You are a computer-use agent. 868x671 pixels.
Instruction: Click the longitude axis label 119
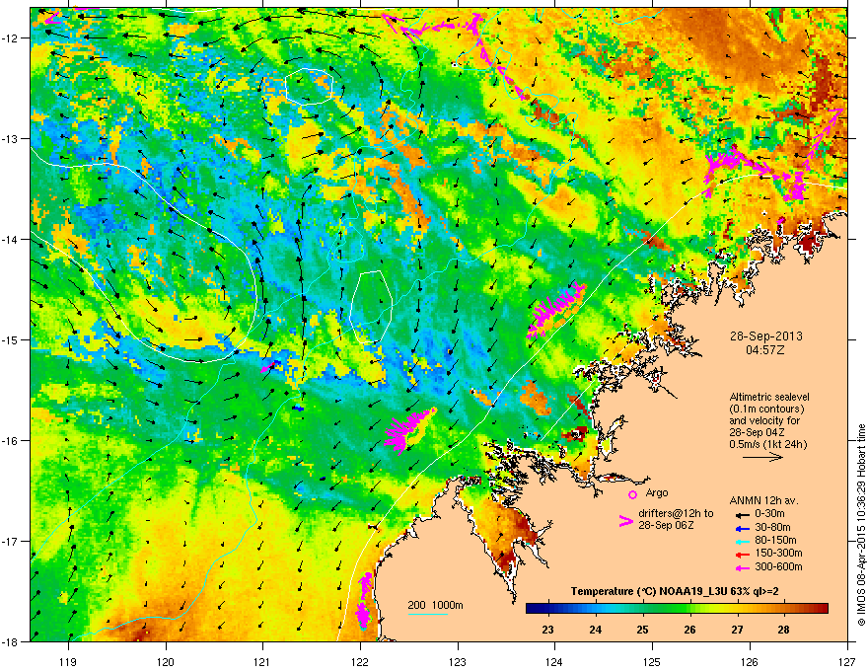point(68,662)
